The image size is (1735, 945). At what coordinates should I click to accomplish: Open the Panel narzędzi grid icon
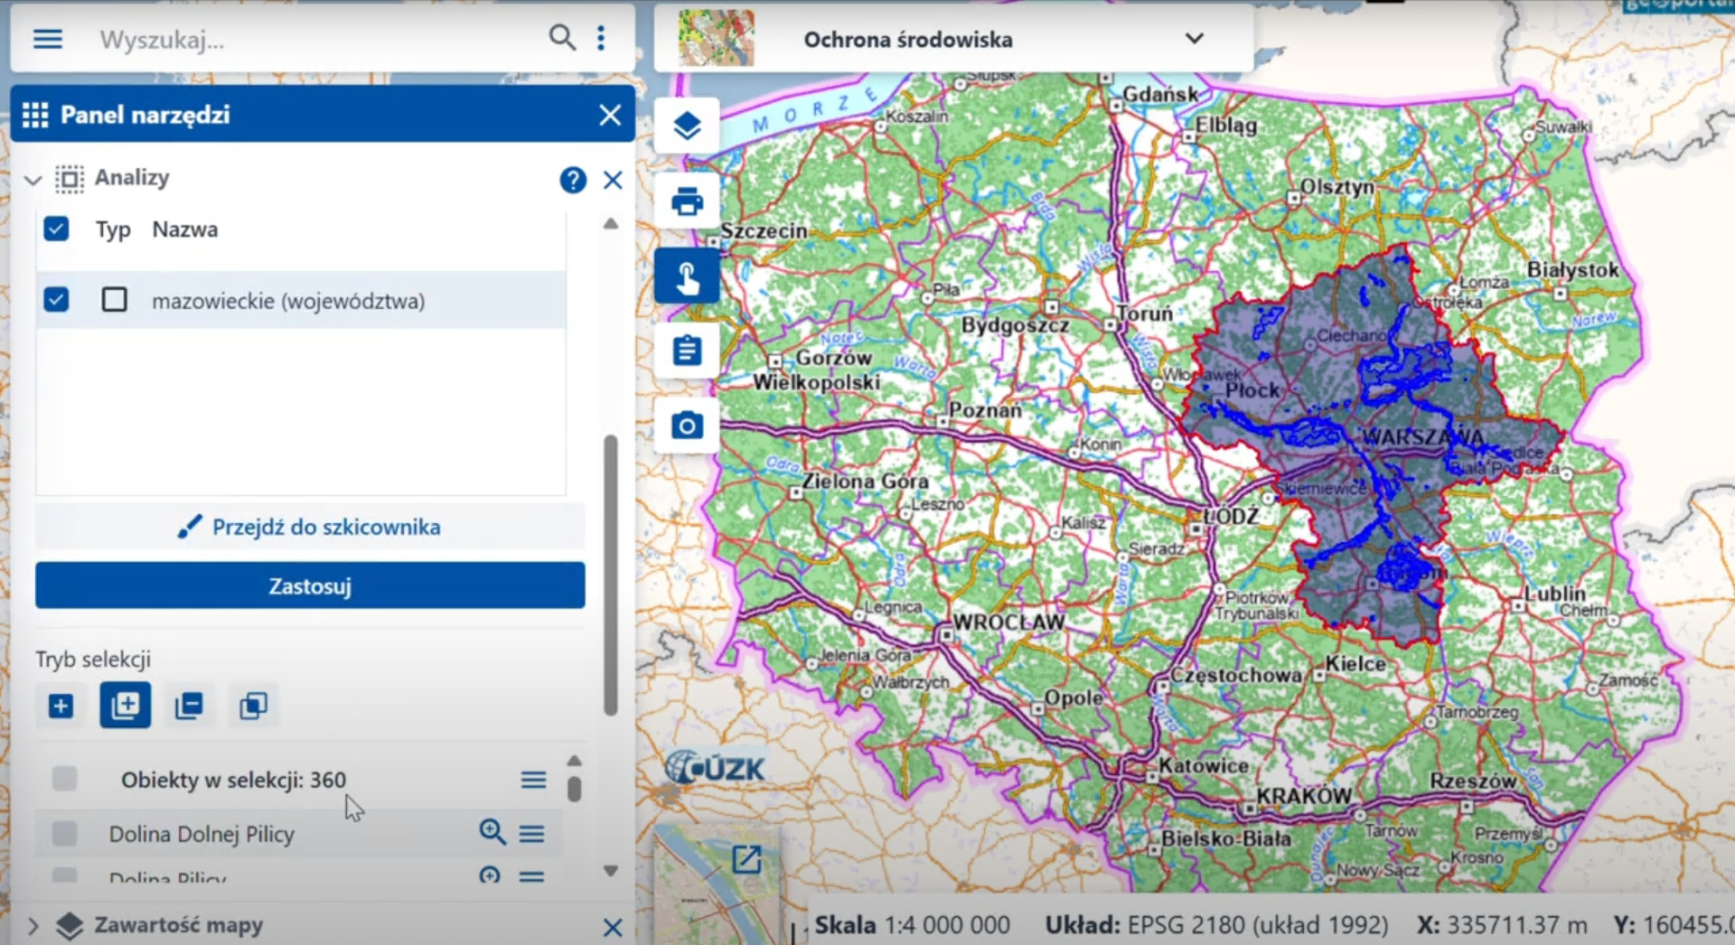pyautogui.click(x=35, y=115)
